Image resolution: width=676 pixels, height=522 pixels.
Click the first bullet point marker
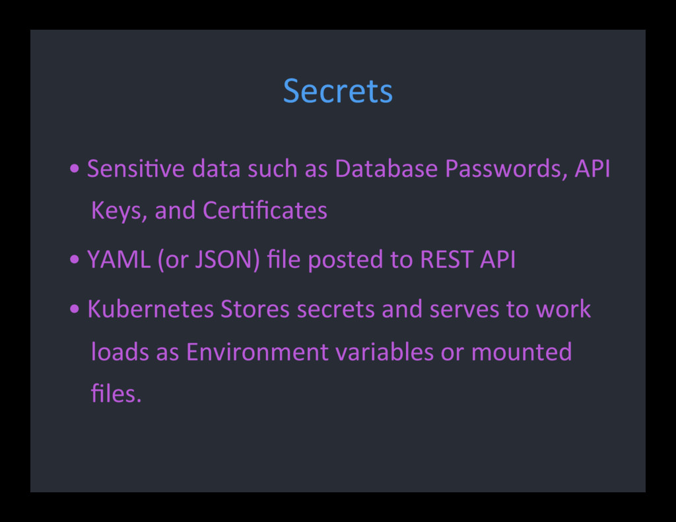tap(74, 168)
